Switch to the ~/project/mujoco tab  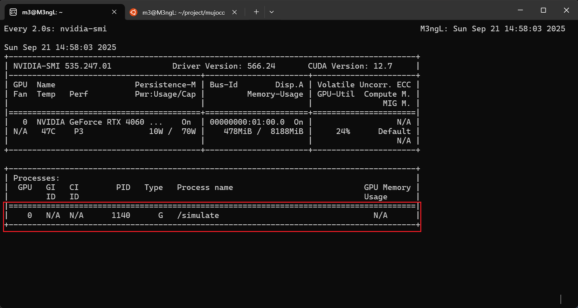click(183, 12)
